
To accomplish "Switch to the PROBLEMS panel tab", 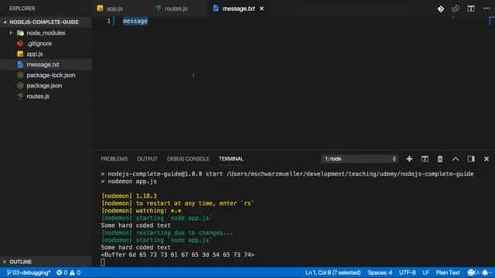I will click(114, 158).
